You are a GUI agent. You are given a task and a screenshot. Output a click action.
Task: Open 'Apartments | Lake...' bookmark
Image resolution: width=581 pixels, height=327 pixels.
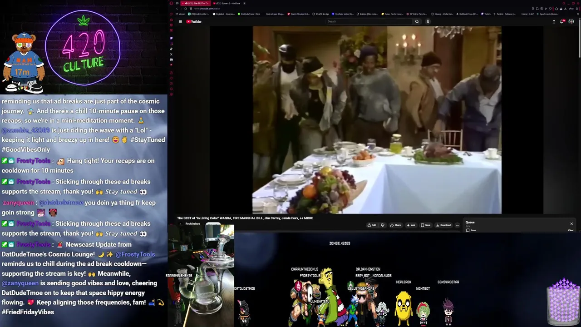(548, 14)
